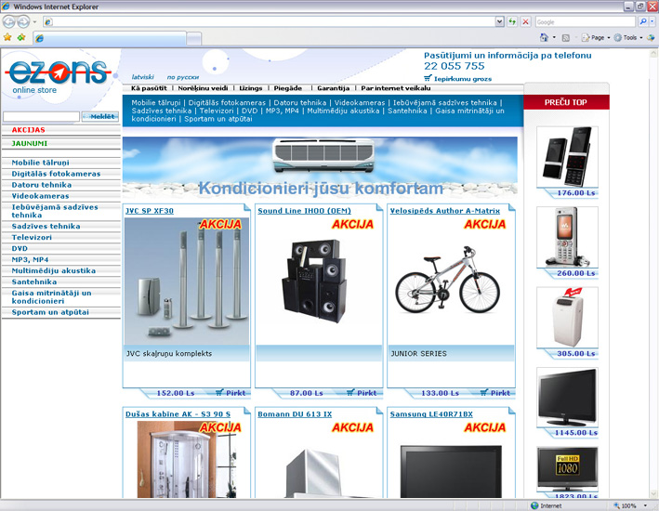The height and width of the screenshot is (511, 659).
Task: Open the Norēķinu veidi menu item
Action: click(203, 88)
